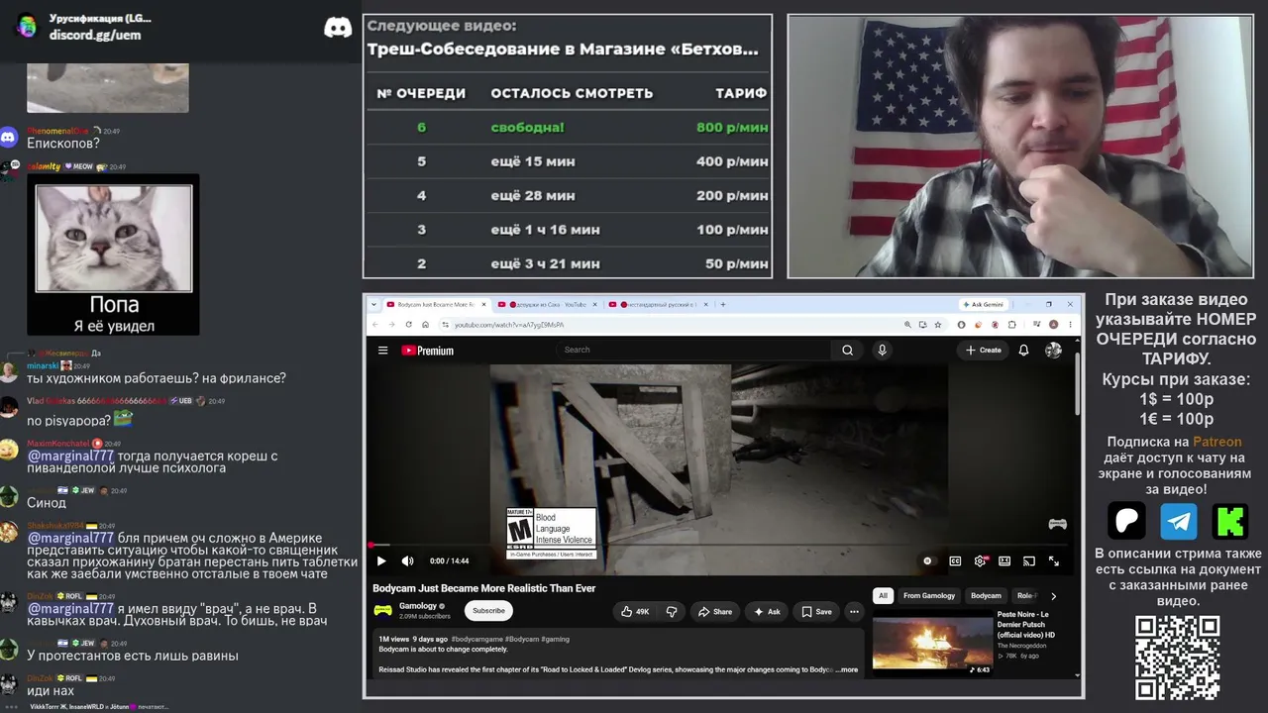Switch to the third browser tab
Screen dimensions: 1268x713
[657, 304]
